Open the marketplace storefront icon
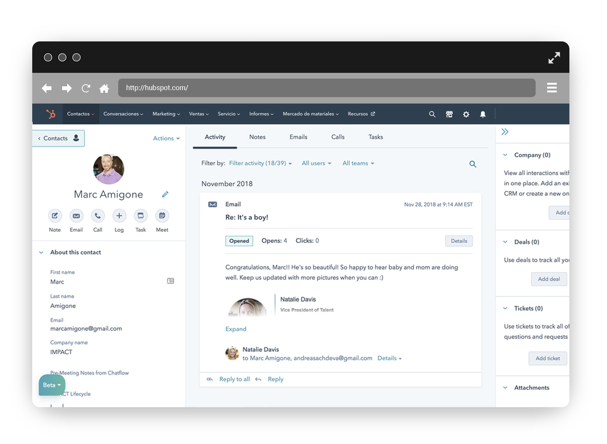 449,114
